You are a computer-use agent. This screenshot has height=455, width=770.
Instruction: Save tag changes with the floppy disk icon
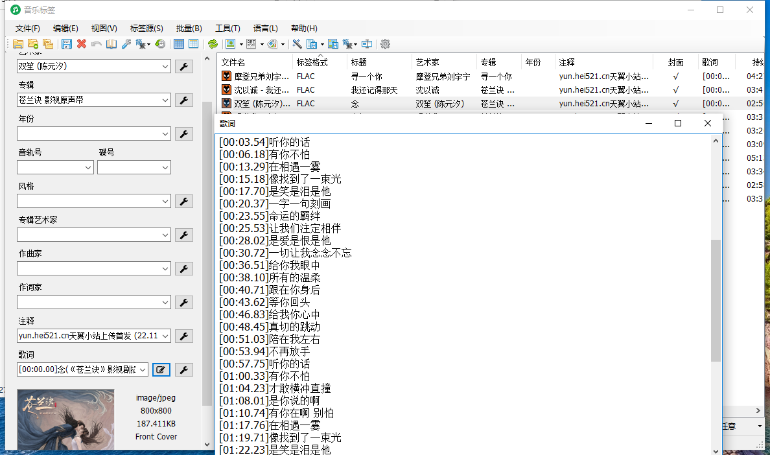click(67, 43)
